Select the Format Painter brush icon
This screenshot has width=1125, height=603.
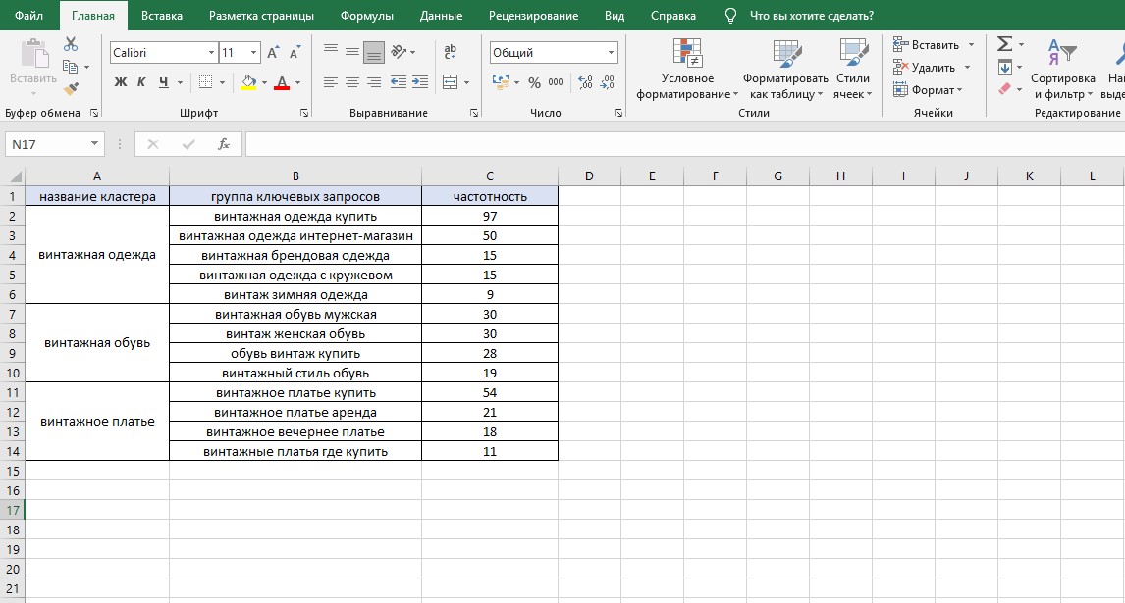tap(71, 89)
